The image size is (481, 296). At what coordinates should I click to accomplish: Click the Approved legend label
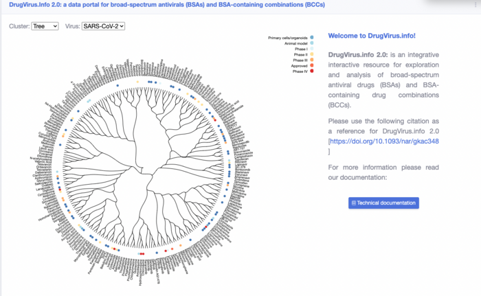pyautogui.click(x=299, y=65)
